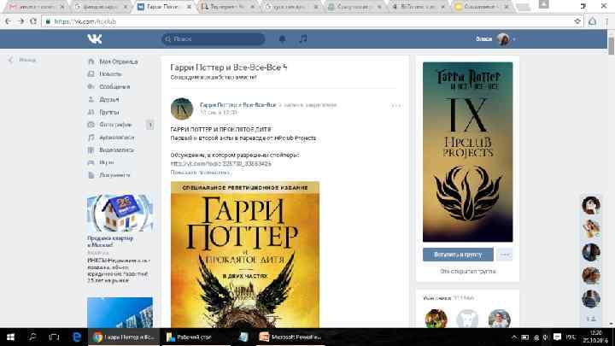Click the address bar URL

click(x=85, y=21)
